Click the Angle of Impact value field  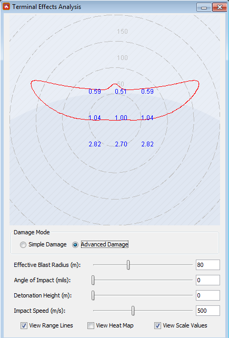click(x=208, y=280)
